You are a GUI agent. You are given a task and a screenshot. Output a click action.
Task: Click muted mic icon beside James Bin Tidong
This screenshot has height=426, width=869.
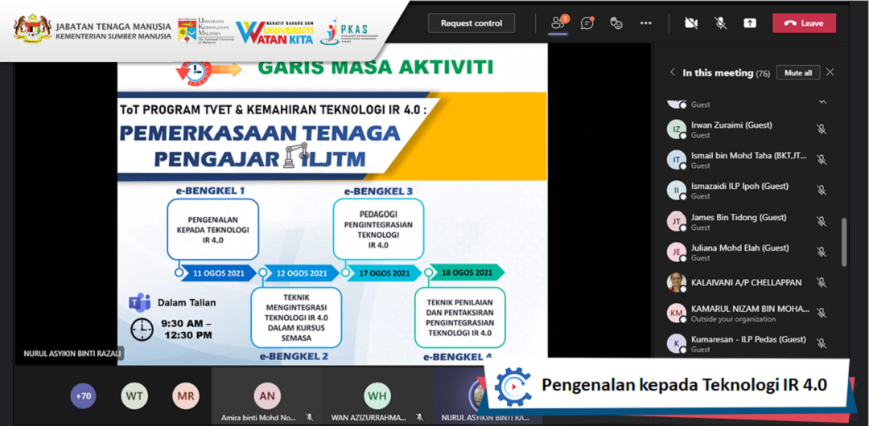821,221
